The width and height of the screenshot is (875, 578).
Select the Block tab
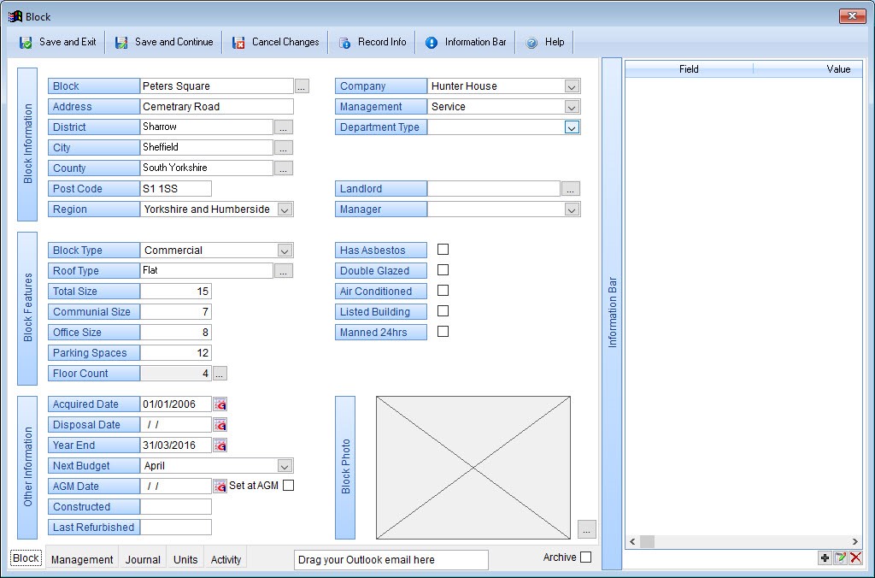pyautogui.click(x=26, y=557)
